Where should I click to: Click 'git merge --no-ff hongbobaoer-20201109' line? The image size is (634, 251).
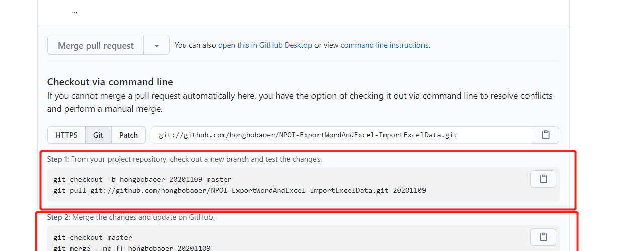tap(132, 248)
